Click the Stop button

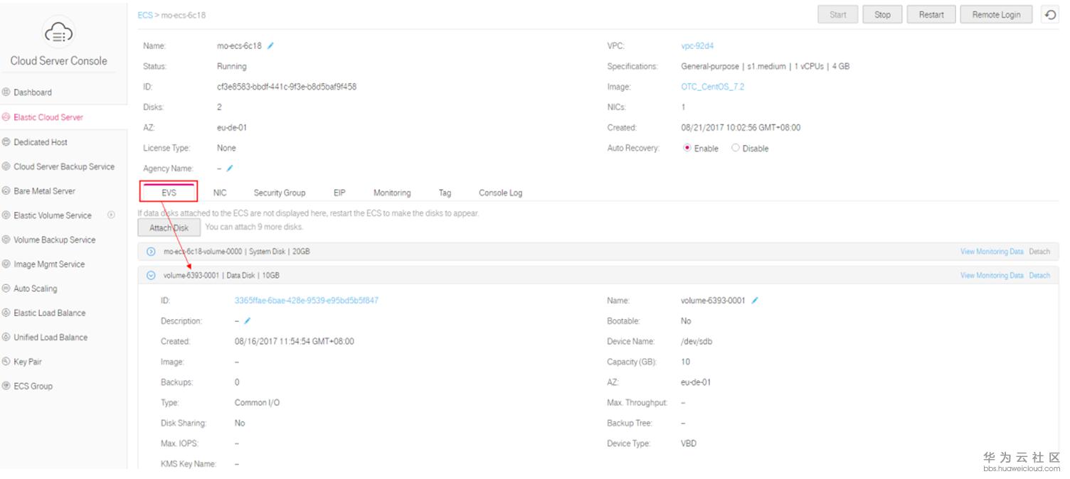[882, 15]
